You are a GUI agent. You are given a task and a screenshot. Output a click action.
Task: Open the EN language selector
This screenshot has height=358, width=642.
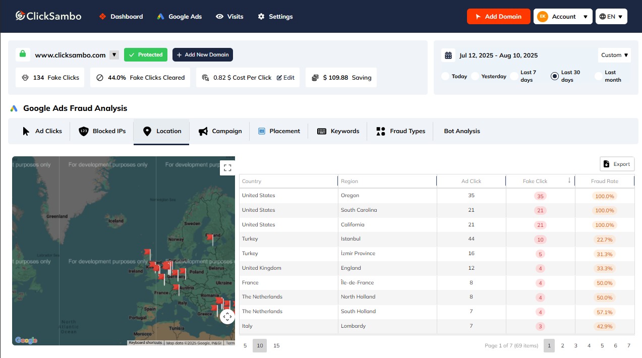611,17
